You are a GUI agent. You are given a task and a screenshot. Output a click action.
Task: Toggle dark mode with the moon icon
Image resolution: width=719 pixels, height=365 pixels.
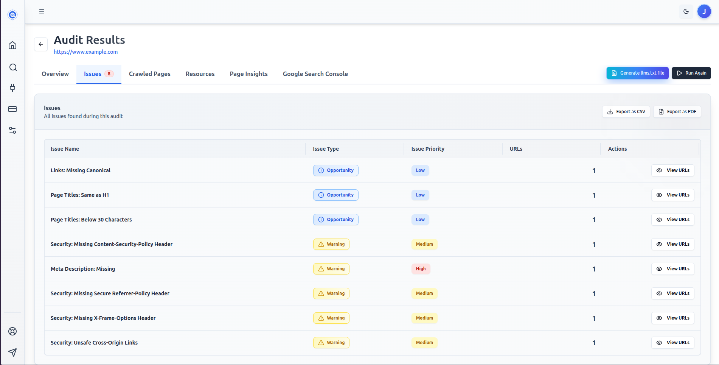[686, 11]
